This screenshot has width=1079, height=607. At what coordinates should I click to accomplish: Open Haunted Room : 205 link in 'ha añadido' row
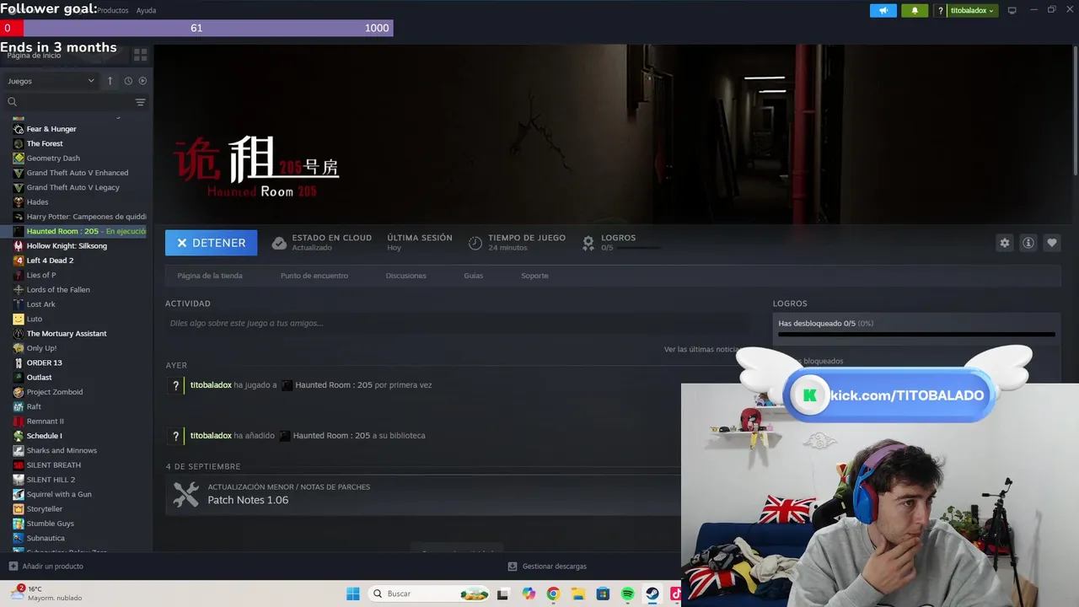click(331, 436)
